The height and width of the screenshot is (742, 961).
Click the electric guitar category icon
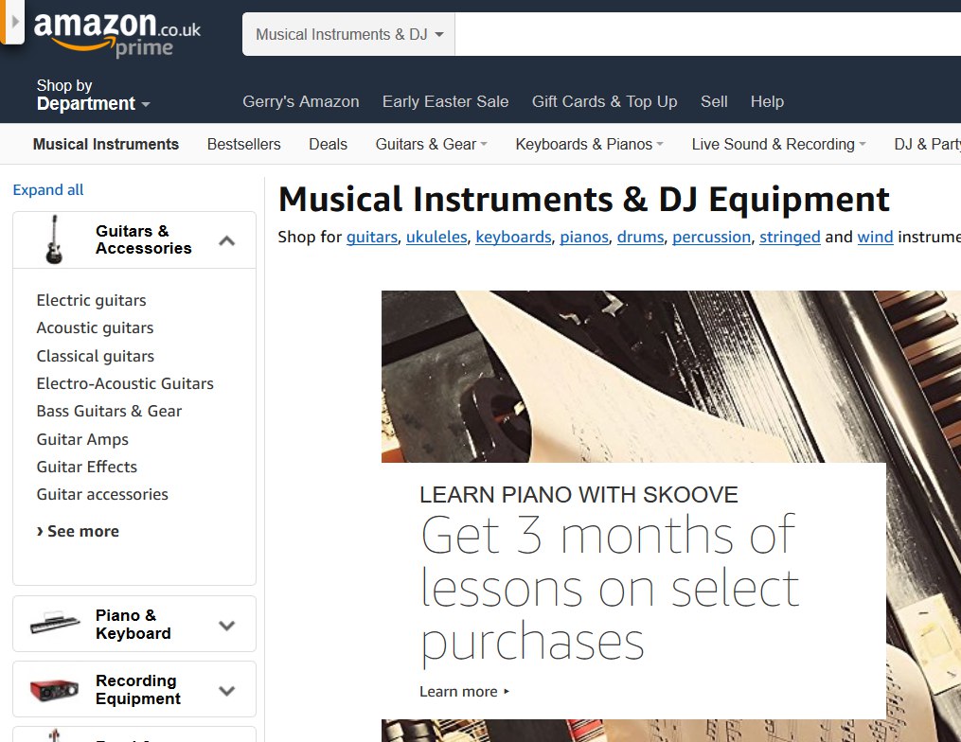click(x=54, y=239)
